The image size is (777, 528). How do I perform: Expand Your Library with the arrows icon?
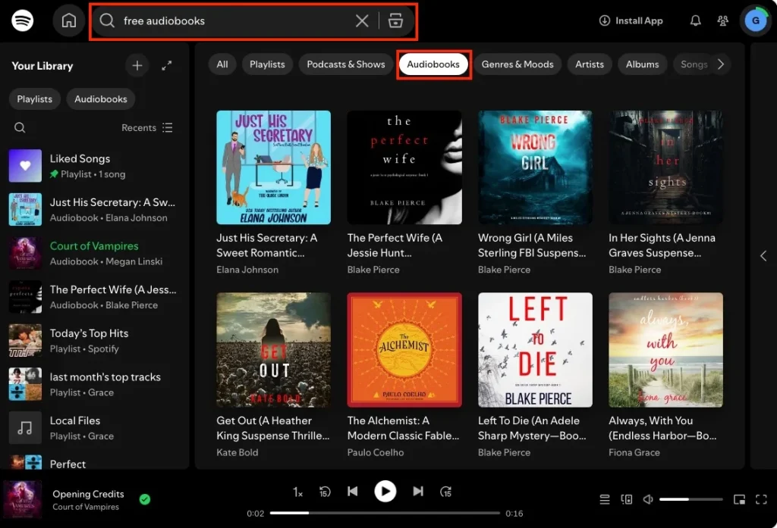coord(166,65)
